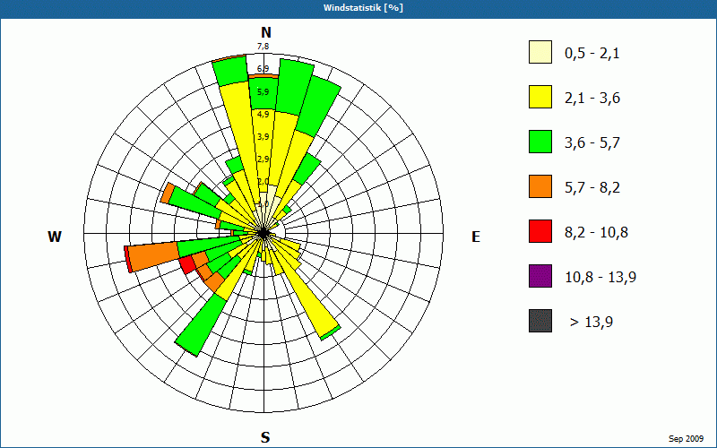The width and height of the screenshot is (717, 448).
Task: Click the red 8,2 - 10,8 legend swatch
Action: pos(540,231)
